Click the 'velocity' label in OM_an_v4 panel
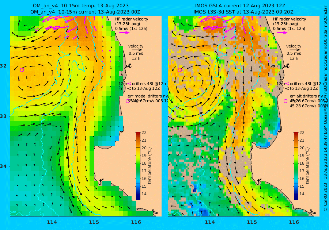This screenshot has height=230, width=329. point(136,46)
